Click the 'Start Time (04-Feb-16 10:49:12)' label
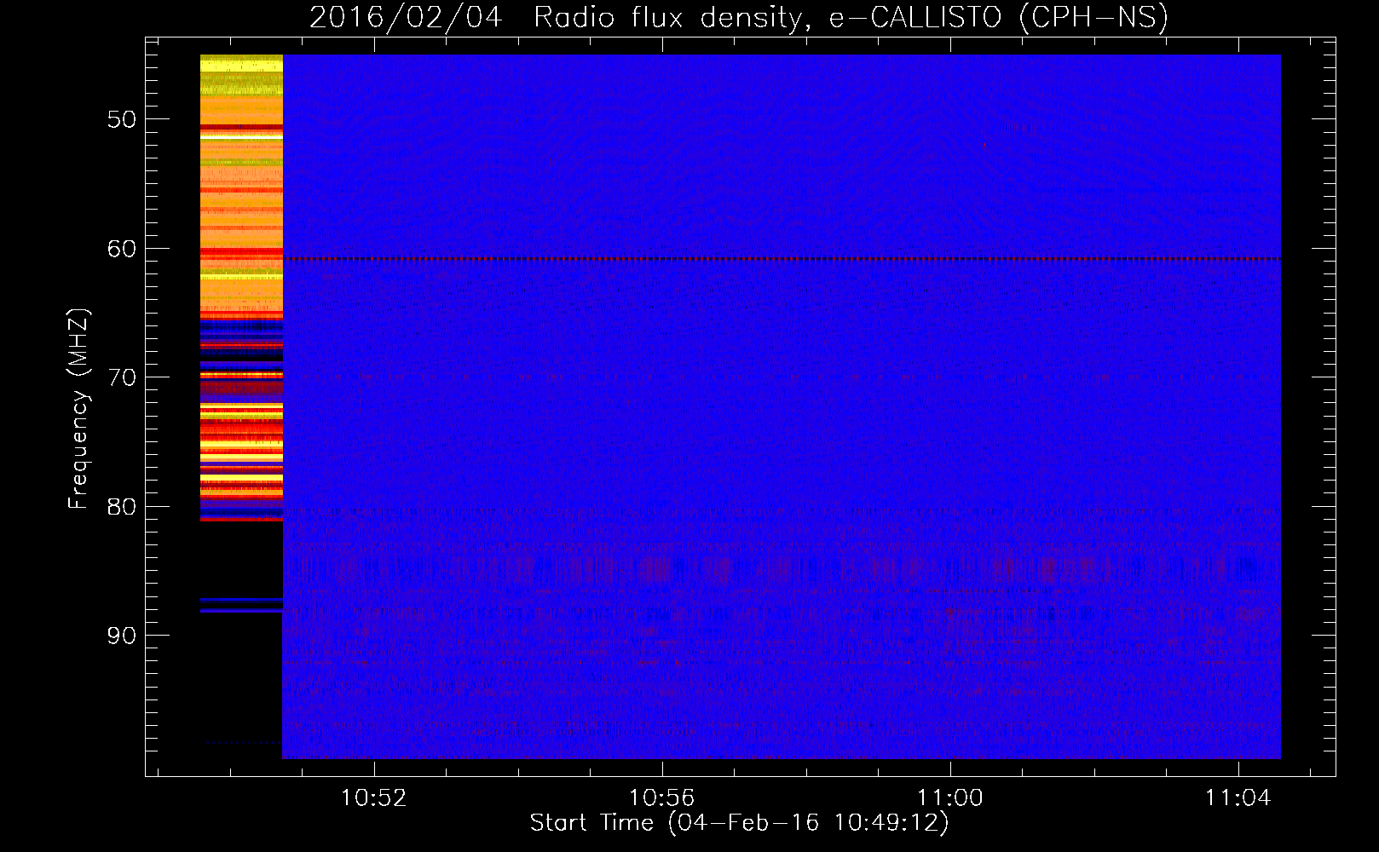Image resolution: width=1379 pixels, height=852 pixels. pyautogui.click(x=739, y=823)
